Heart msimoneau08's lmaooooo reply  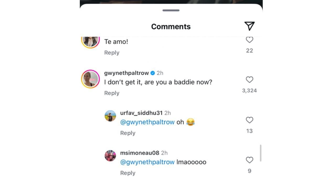(249, 160)
